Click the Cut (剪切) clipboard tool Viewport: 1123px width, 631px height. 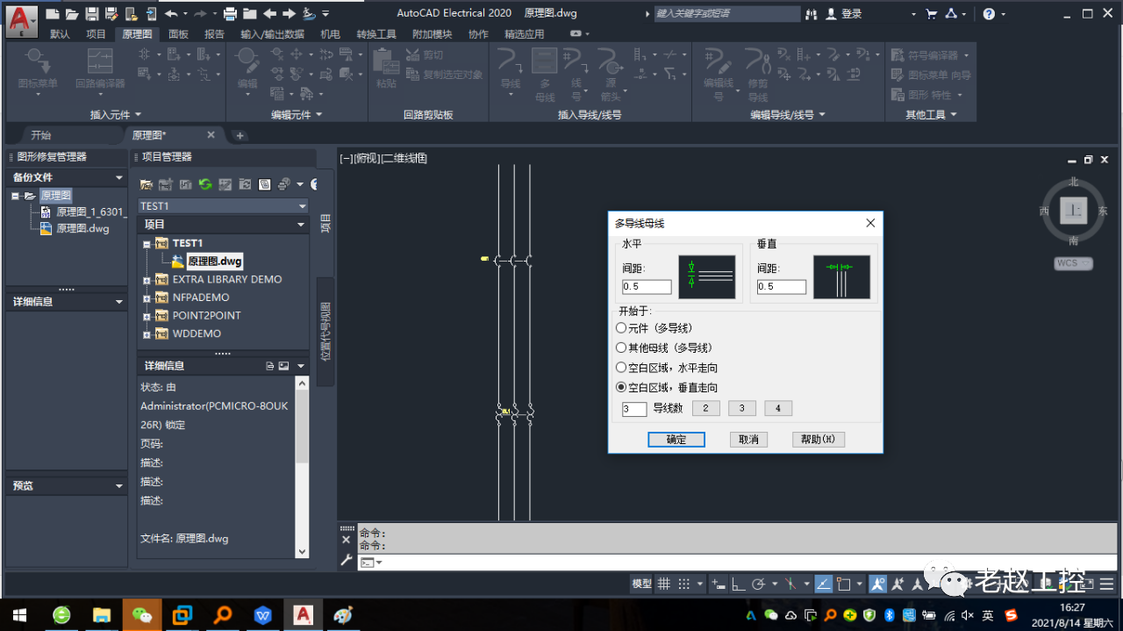tap(425, 55)
